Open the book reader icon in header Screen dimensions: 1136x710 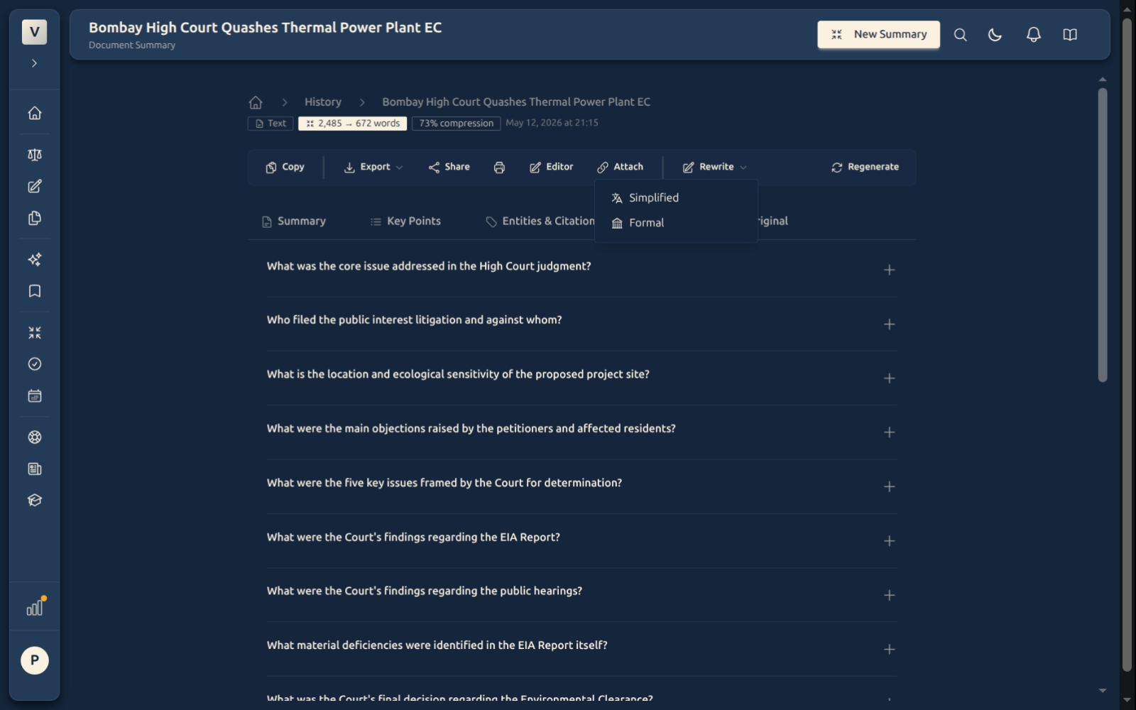[x=1070, y=35]
